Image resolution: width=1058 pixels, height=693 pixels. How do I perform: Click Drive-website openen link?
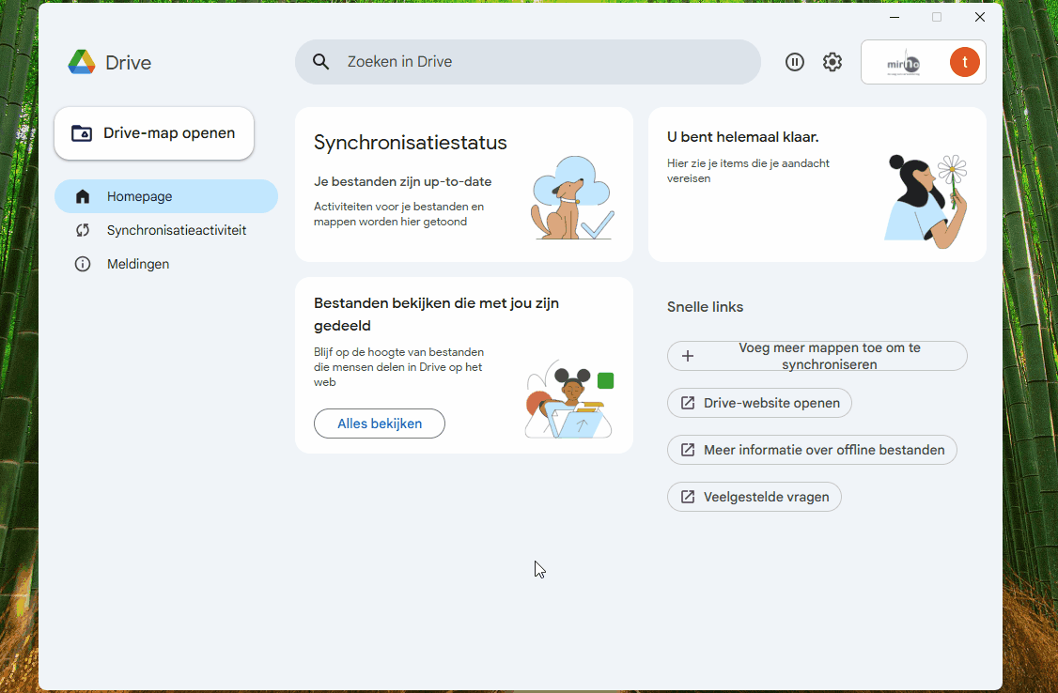tap(759, 403)
